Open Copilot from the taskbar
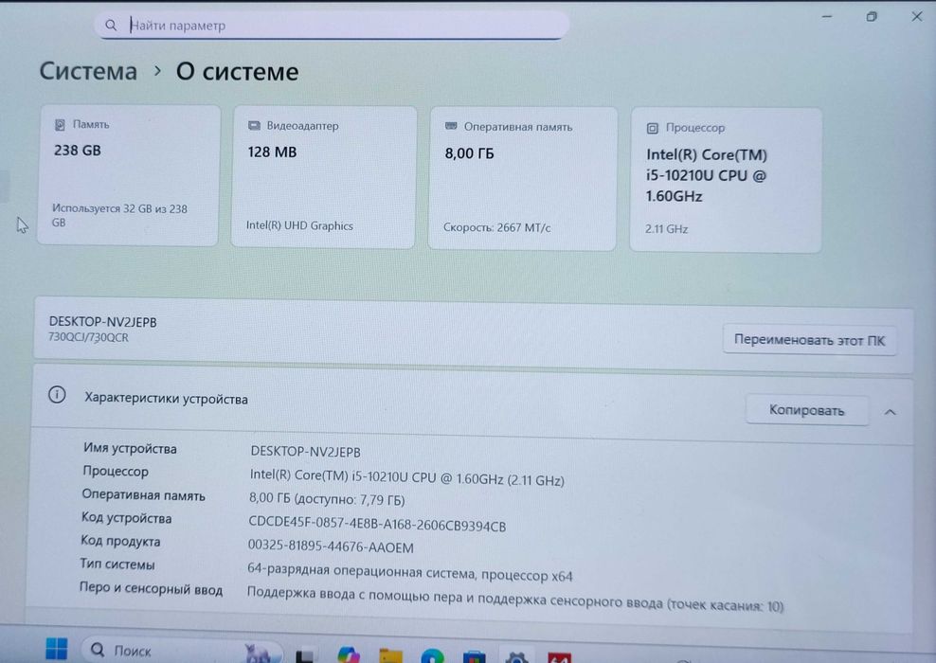The image size is (936, 663). click(x=348, y=654)
